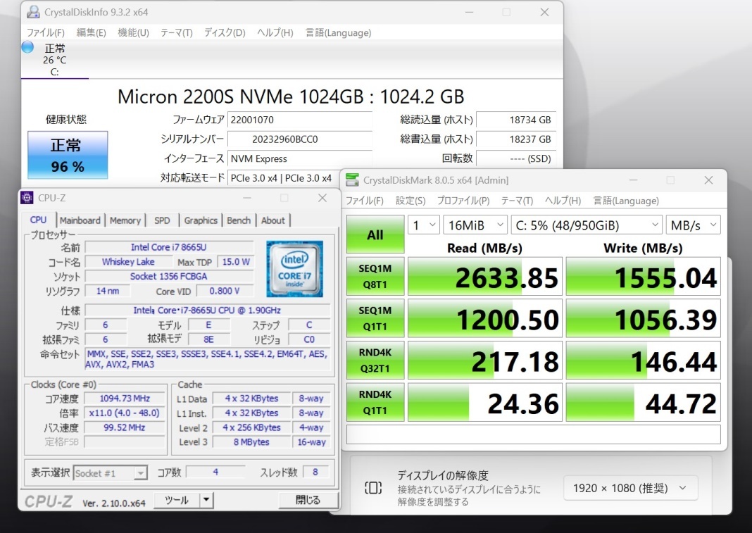Click the total host reads value 18734 GB

click(x=516, y=120)
